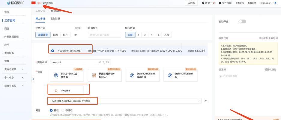Click the China flag region icon

(x=34, y=3)
